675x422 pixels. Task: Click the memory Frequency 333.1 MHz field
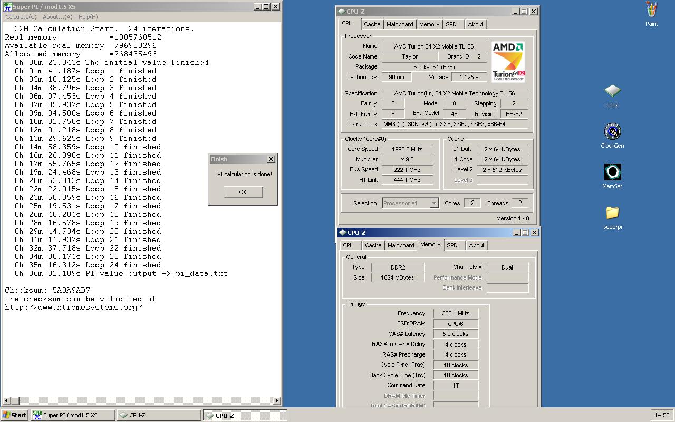(x=456, y=313)
